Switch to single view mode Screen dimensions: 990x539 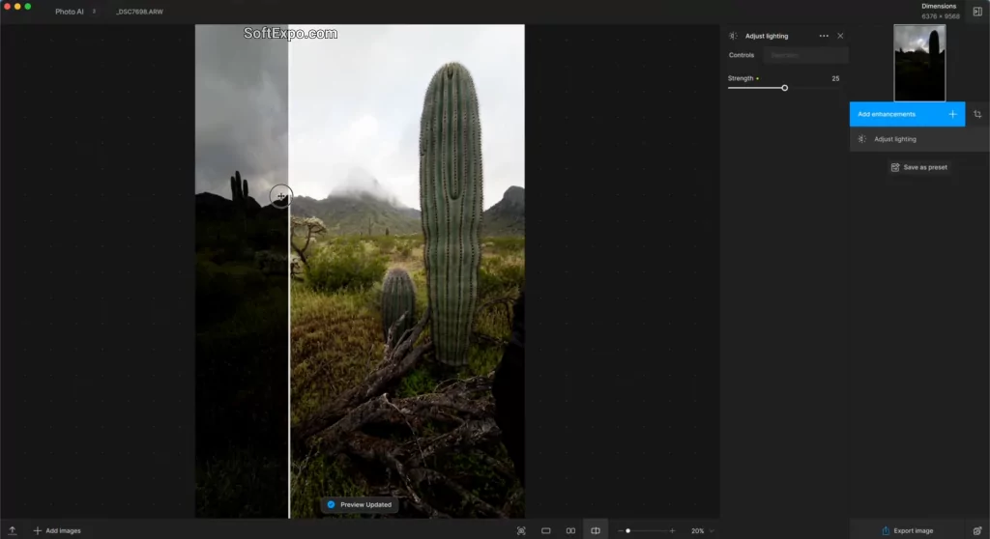546,531
